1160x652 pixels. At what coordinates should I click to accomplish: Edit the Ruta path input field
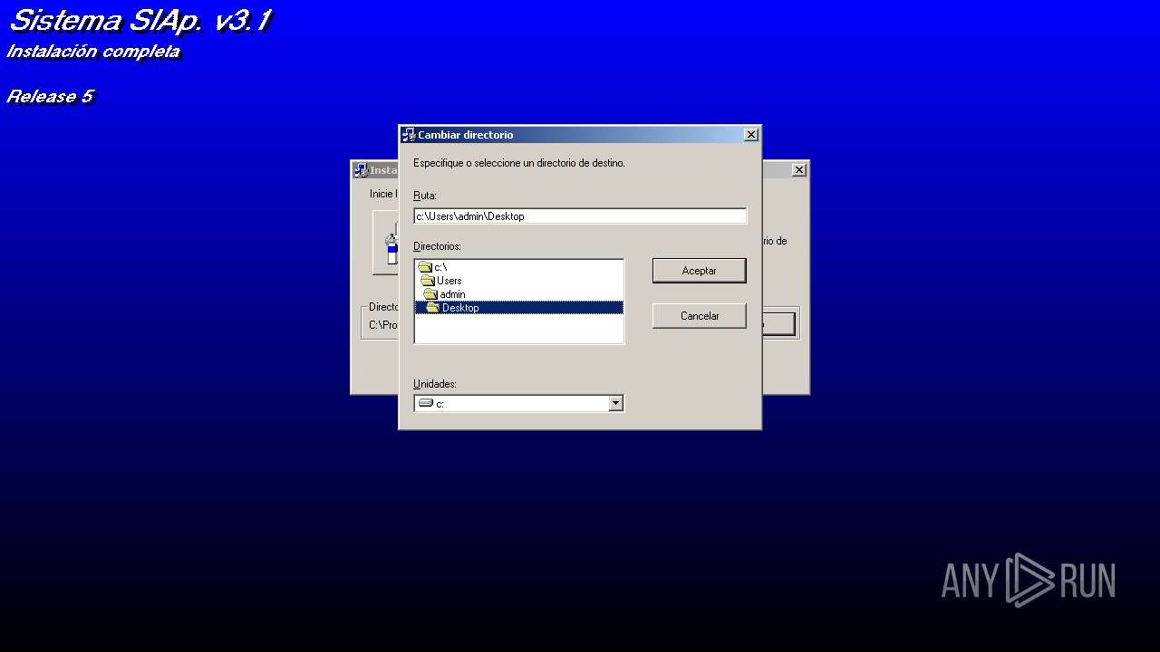[x=580, y=216]
